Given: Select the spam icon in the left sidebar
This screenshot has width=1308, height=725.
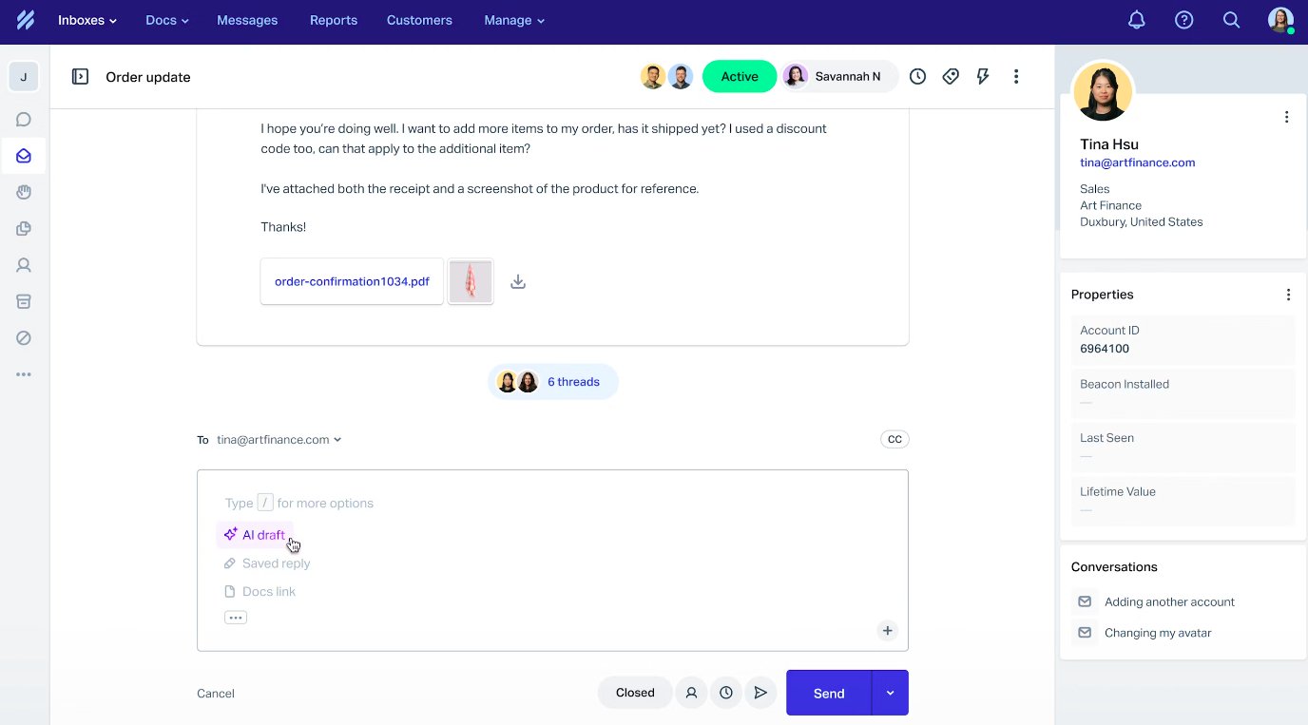Looking at the screenshot, I should point(24,337).
